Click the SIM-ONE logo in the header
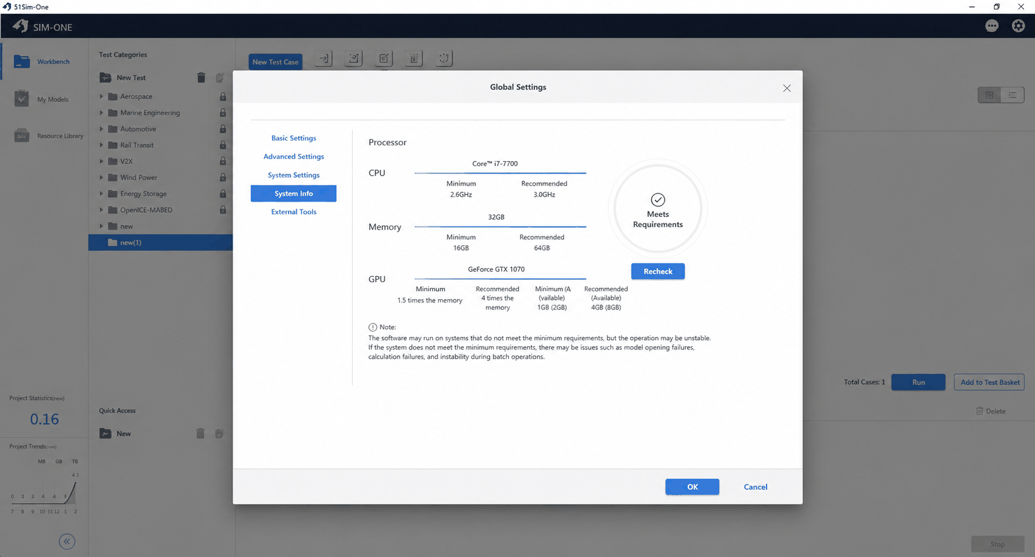 42,27
